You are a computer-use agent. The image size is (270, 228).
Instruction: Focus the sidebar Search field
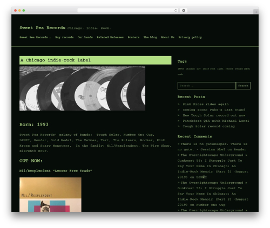pyautogui.click(x=207, y=86)
